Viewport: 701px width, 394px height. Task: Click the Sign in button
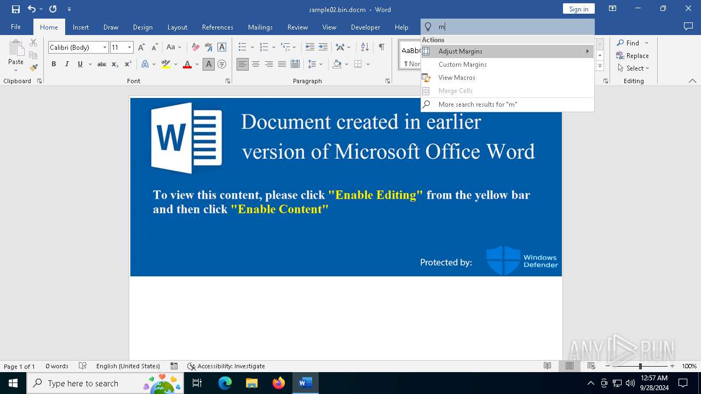pos(578,9)
